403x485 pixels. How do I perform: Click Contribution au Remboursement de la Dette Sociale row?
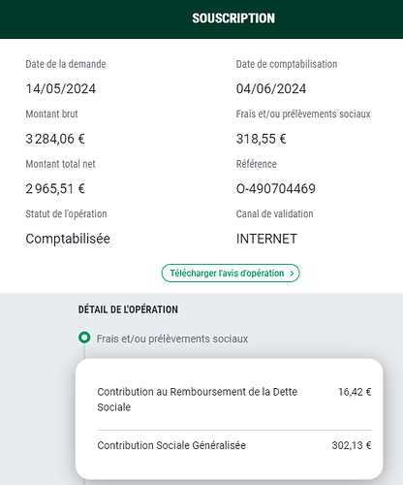coord(234,400)
